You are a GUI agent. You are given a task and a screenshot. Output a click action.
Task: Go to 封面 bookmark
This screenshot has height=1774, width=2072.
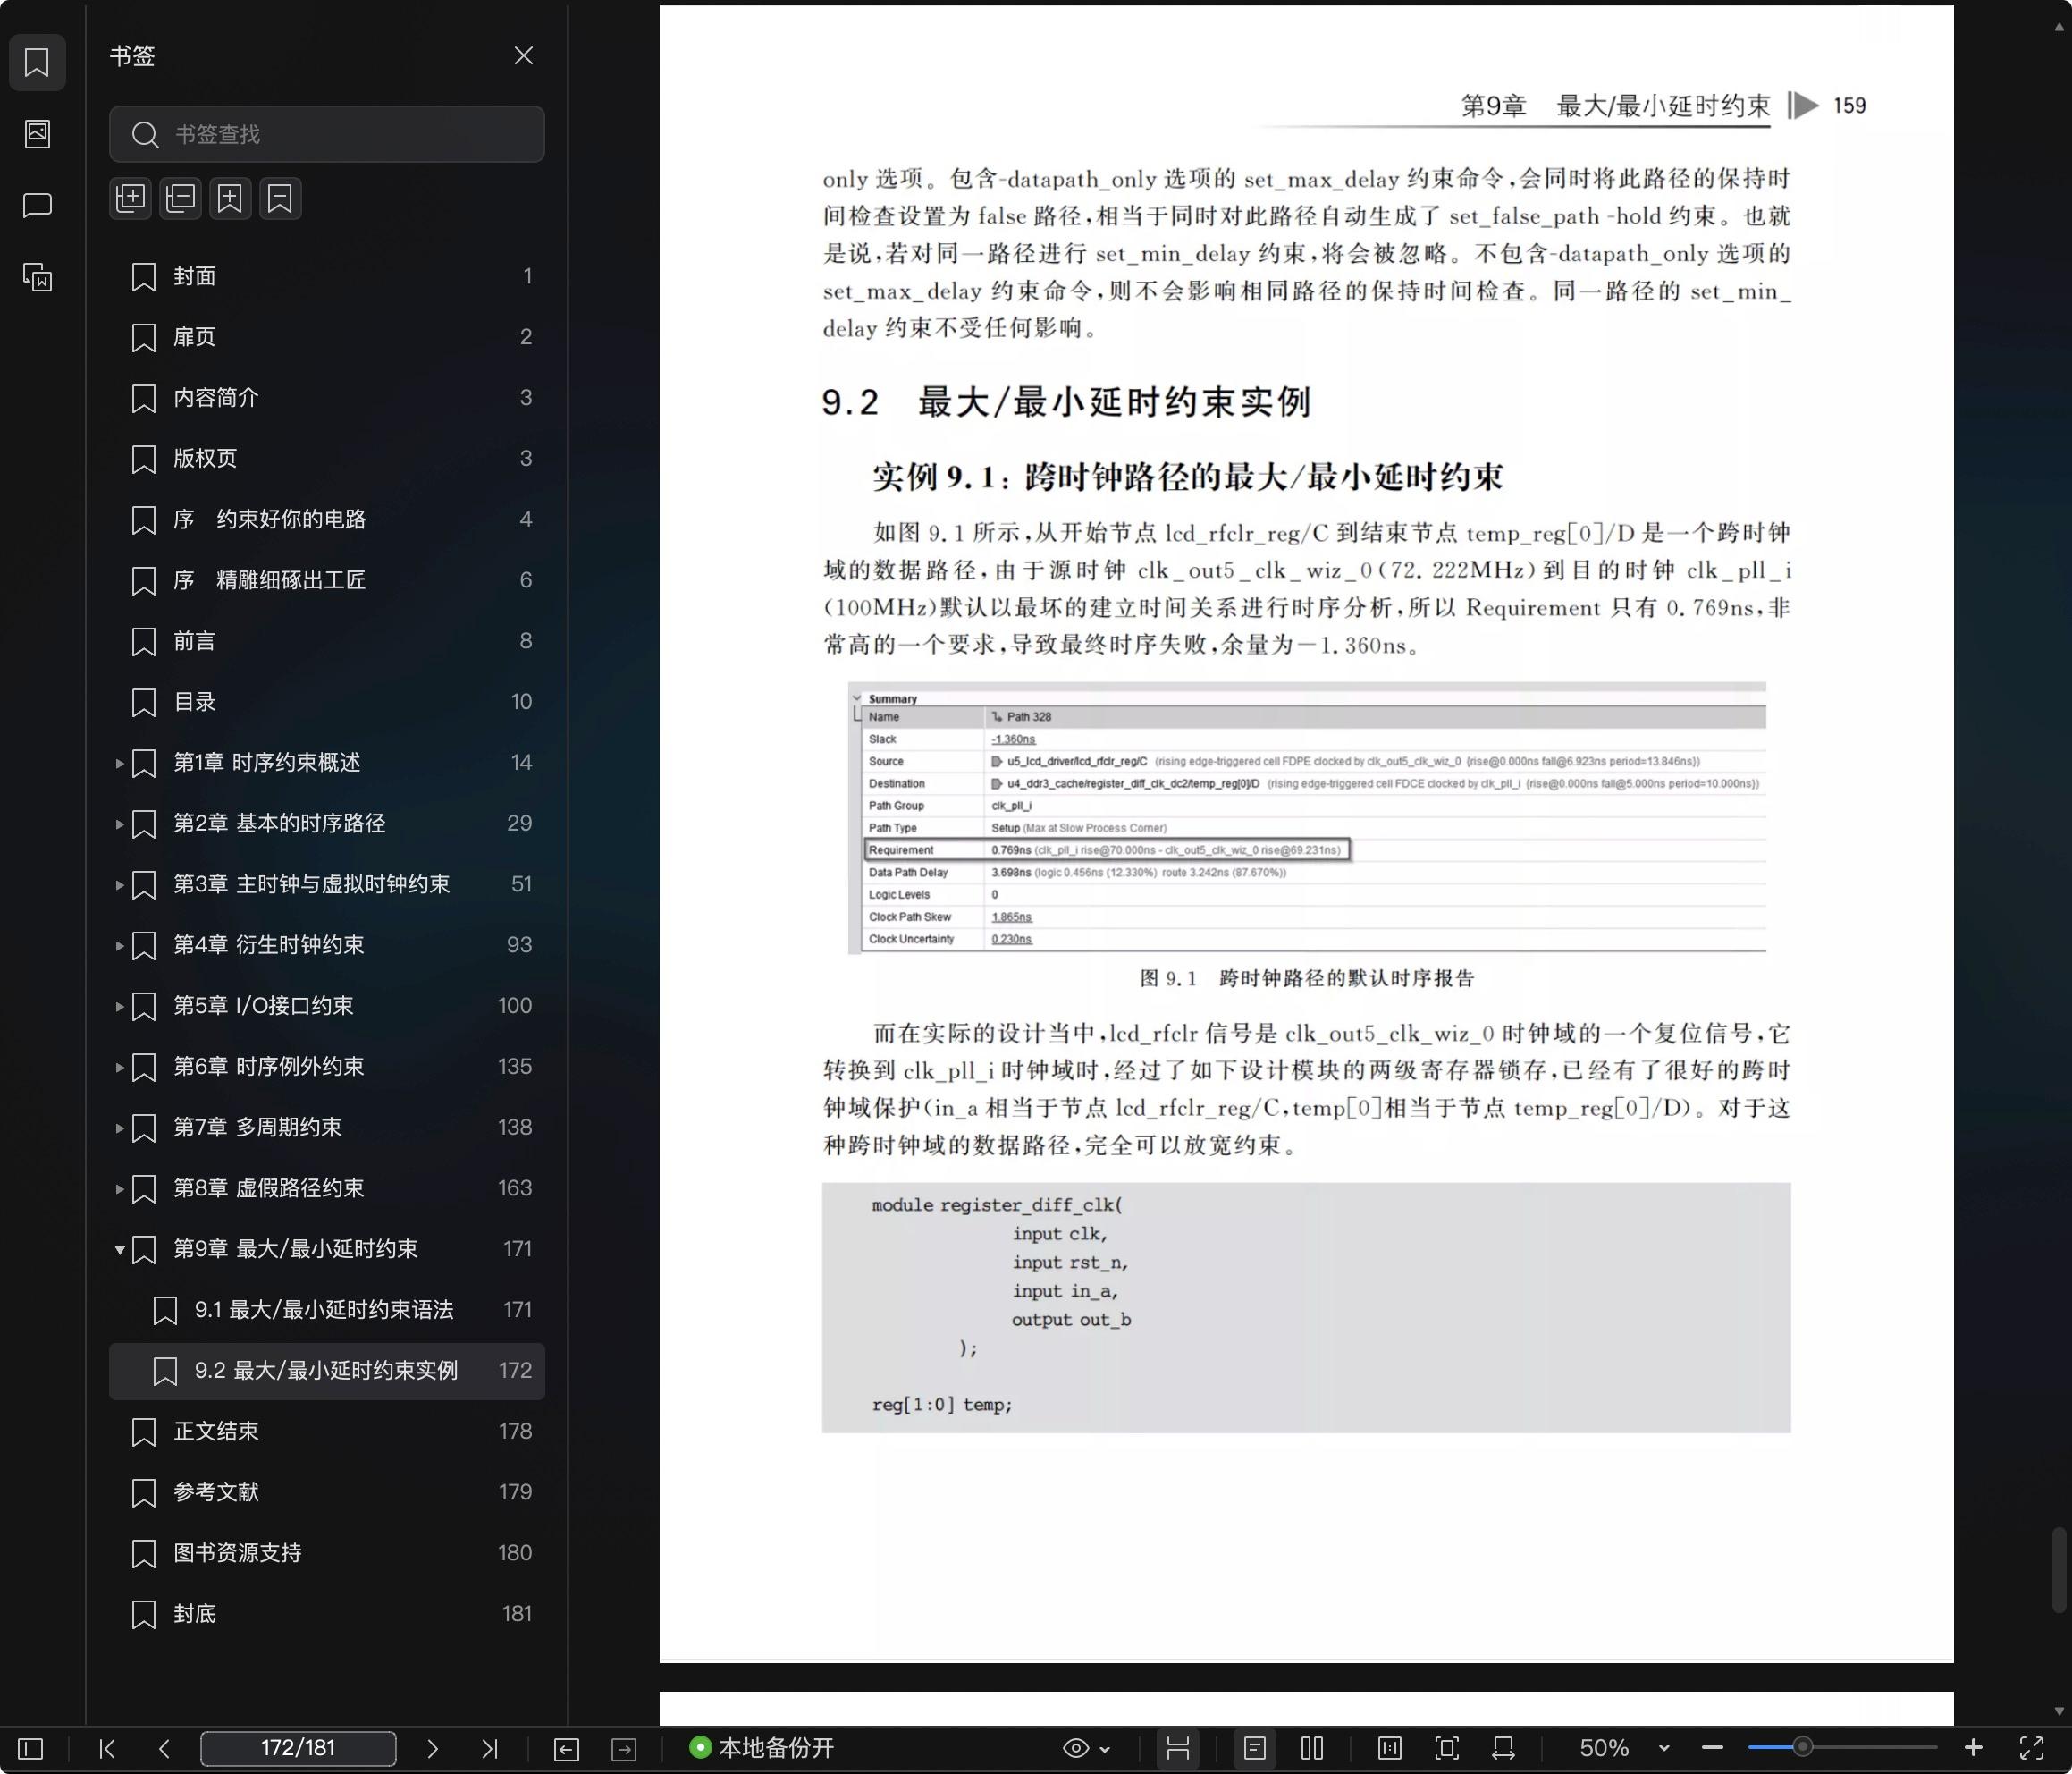coord(327,276)
